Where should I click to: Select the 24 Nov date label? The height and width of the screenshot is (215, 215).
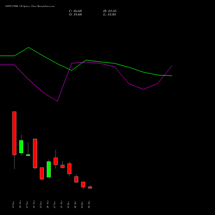point(34,204)
